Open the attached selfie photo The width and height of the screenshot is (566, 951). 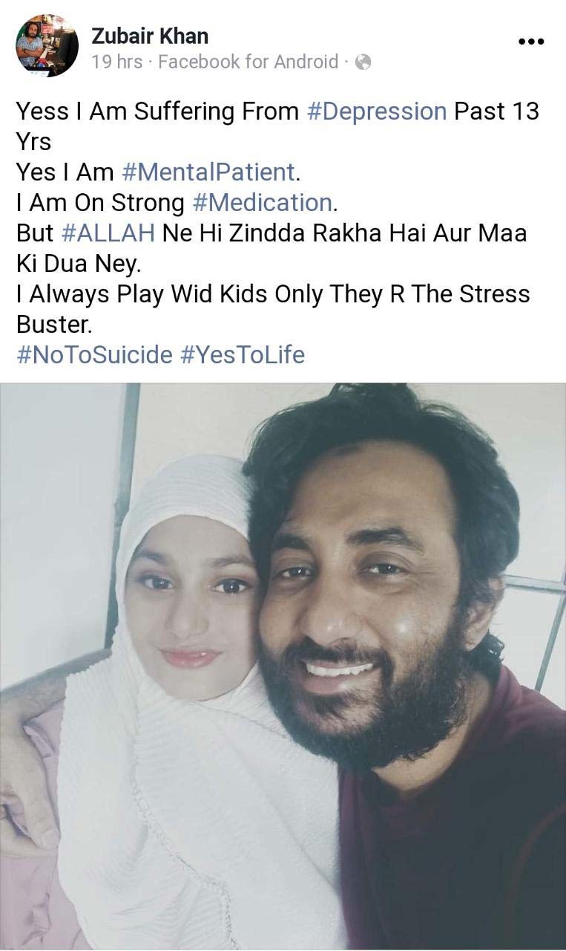[x=283, y=666]
